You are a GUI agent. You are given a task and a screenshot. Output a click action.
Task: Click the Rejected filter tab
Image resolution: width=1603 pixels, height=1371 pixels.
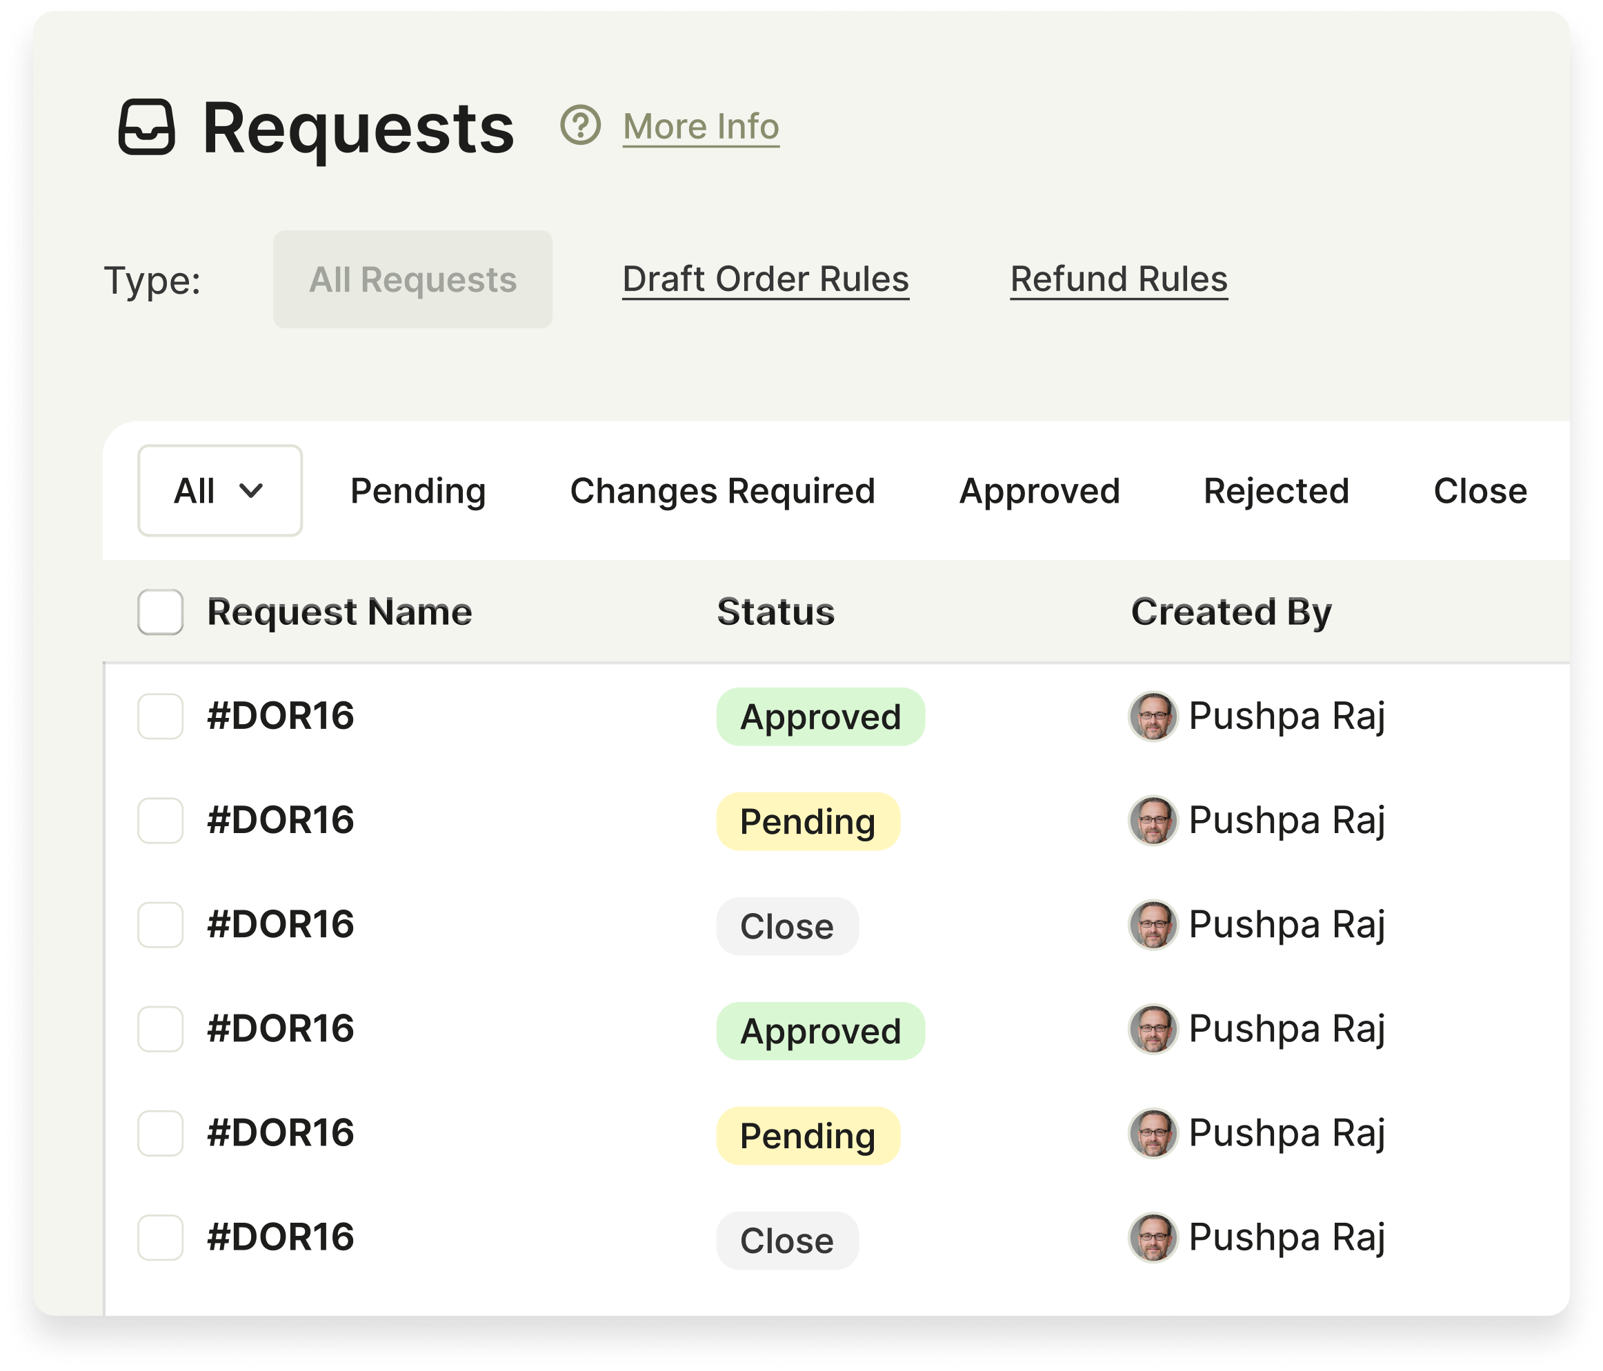[x=1277, y=490]
